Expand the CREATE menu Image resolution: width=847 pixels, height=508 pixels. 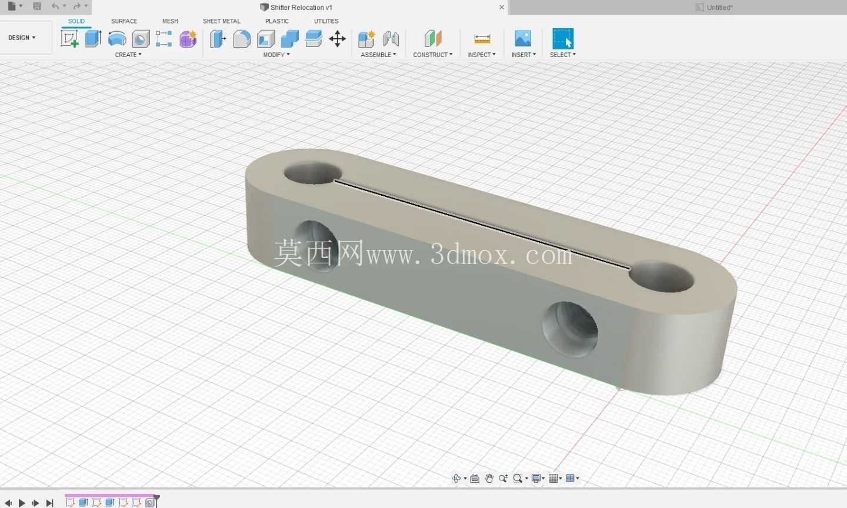coord(128,55)
